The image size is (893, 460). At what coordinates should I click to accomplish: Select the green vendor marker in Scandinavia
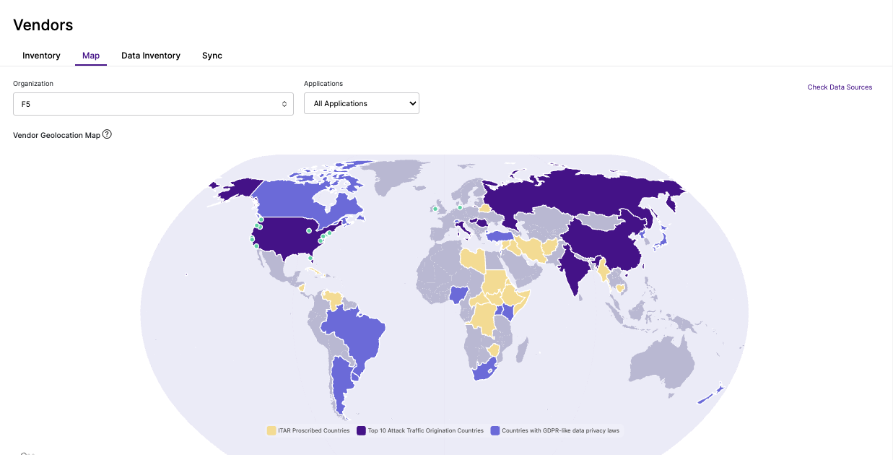pos(460,207)
